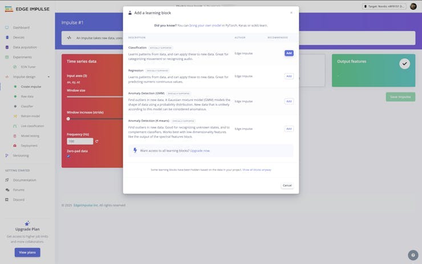
Task: Add the Anomaly Detection (K-means) block
Action: [x=289, y=129]
